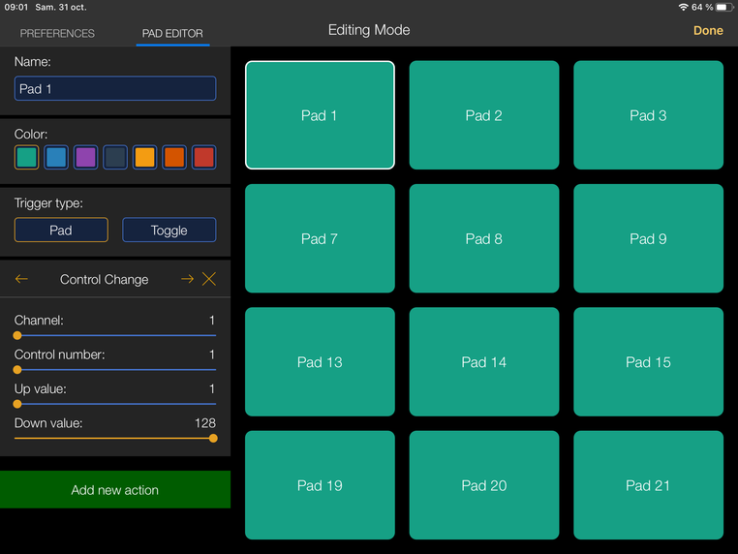Click Add new action button

click(x=115, y=490)
